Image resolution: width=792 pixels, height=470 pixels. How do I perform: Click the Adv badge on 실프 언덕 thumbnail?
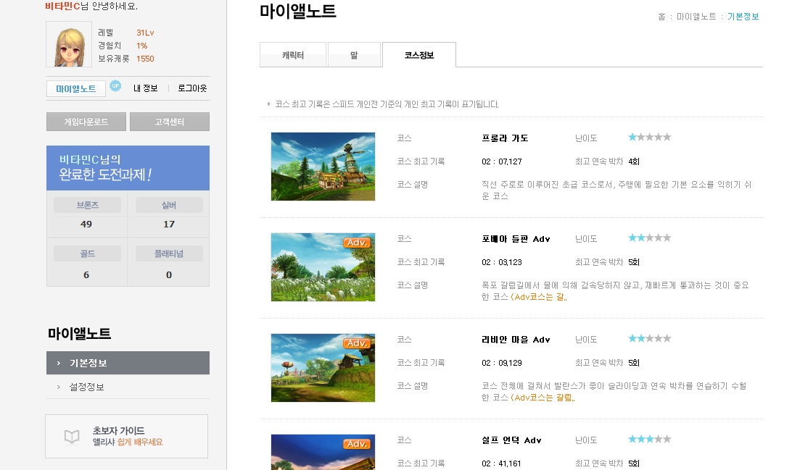(357, 444)
